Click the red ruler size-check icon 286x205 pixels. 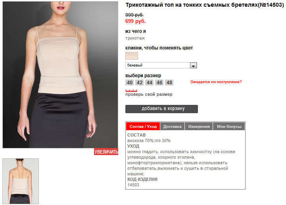[131, 91]
